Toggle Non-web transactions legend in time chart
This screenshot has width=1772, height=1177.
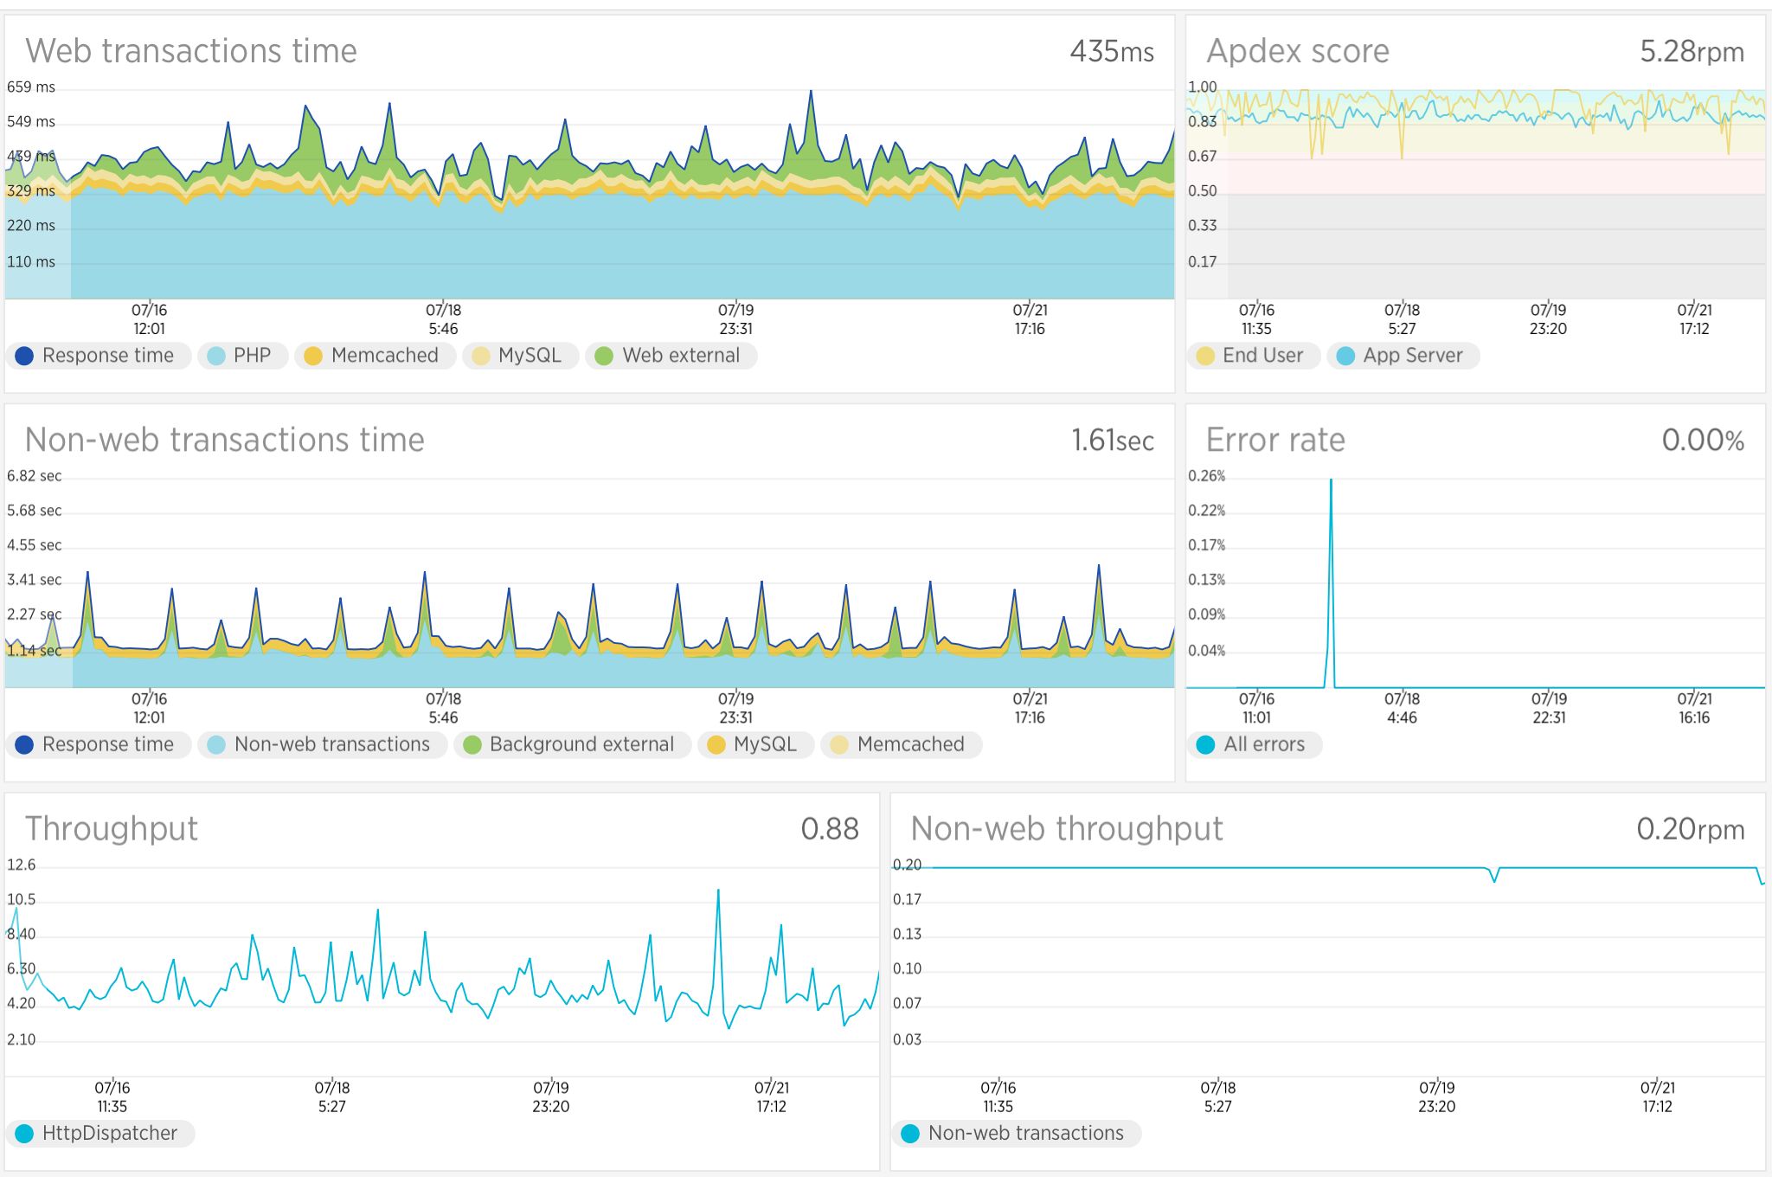click(322, 744)
